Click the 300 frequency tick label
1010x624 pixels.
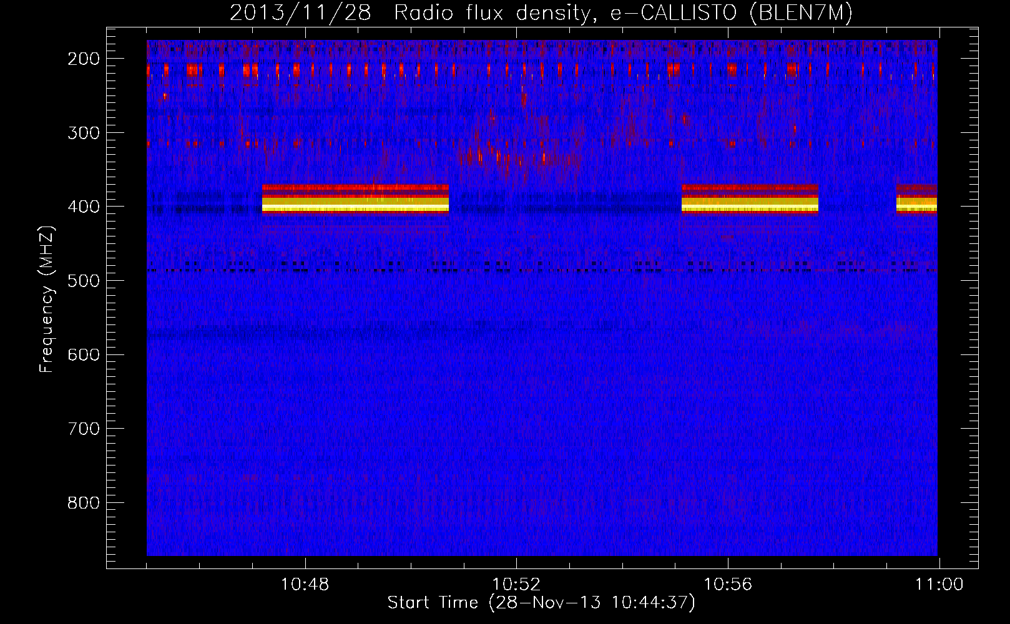click(x=83, y=133)
